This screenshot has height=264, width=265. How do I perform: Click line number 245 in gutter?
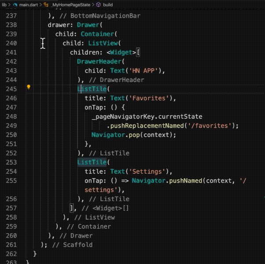pyautogui.click(x=11, y=89)
